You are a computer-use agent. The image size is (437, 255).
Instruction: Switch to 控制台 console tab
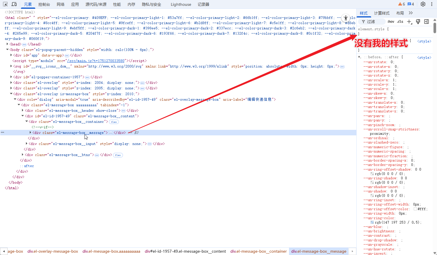point(44,4)
